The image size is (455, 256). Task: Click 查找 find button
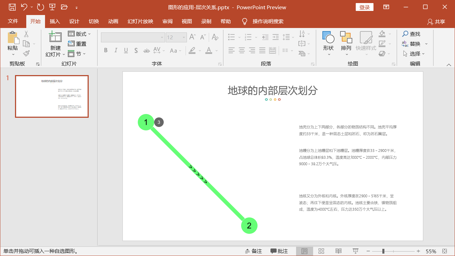411,34
